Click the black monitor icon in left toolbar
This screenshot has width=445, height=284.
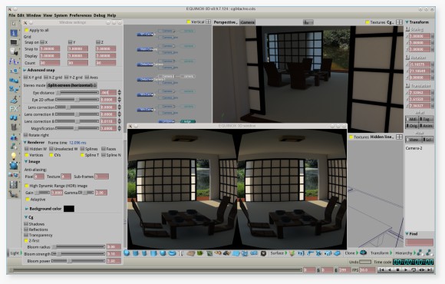tap(13, 42)
